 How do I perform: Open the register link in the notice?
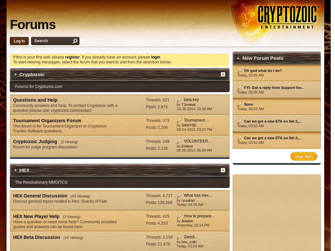tap(72, 57)
